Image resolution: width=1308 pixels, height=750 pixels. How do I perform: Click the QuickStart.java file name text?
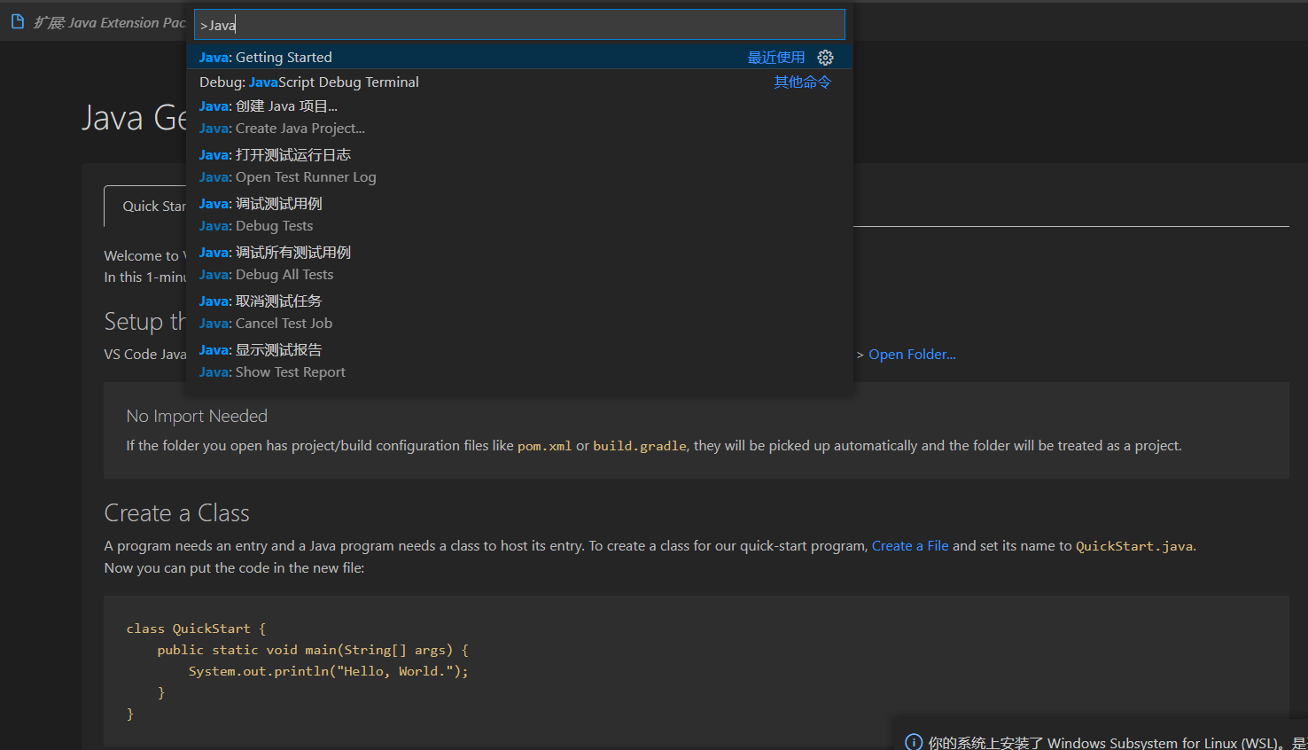1134,546
